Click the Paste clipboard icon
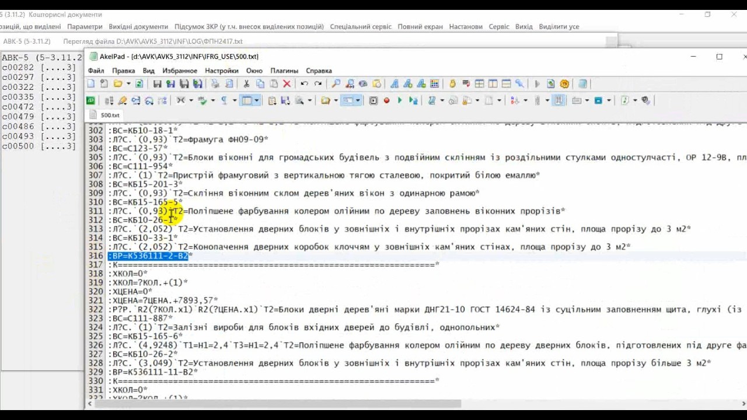This screenshot has height=420, width=747. coord(273,84)
